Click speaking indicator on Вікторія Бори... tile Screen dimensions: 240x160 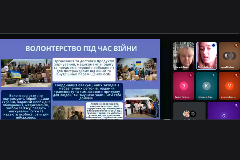point(213,45)
